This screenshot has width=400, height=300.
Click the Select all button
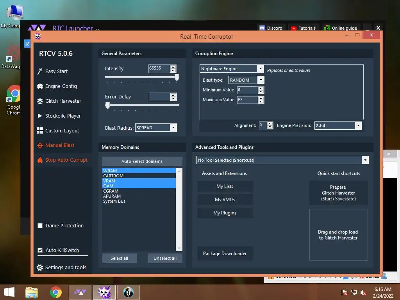[x=120, y=258]
